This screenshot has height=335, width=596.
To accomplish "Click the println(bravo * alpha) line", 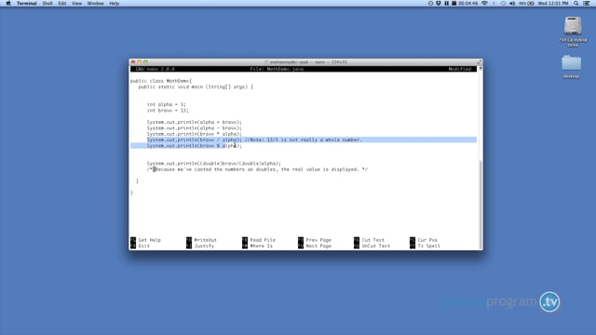I will [195, 134].
